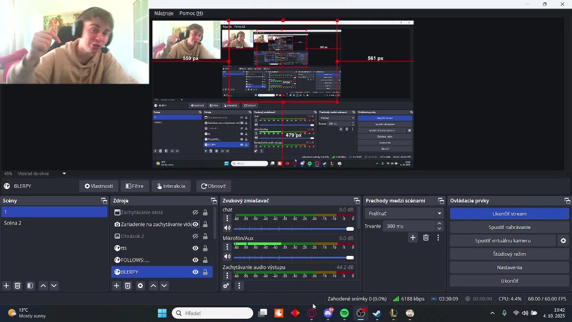Open source Filtre button
This screenshot has height=322, width=572.
(x=135, y=186)
